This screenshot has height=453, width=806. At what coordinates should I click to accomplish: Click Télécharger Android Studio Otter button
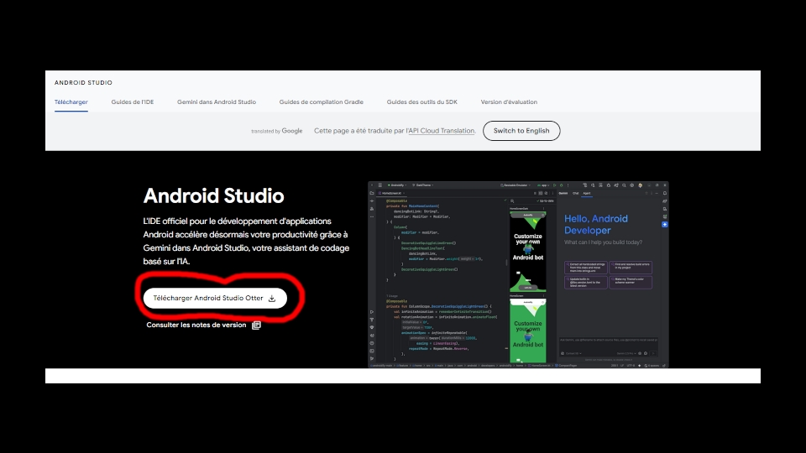tap(215, 299)
